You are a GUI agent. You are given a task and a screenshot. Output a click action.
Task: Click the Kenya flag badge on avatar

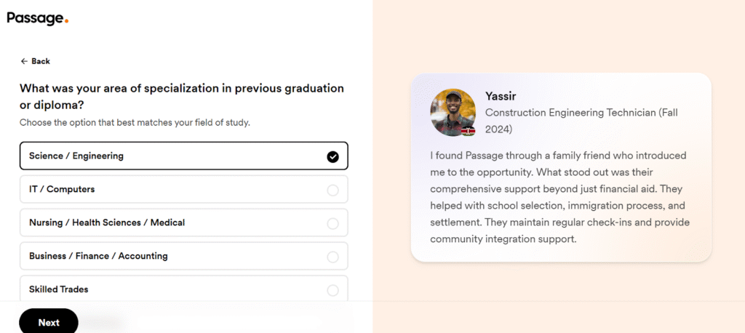pyautogui.click(x=468, y=131)
